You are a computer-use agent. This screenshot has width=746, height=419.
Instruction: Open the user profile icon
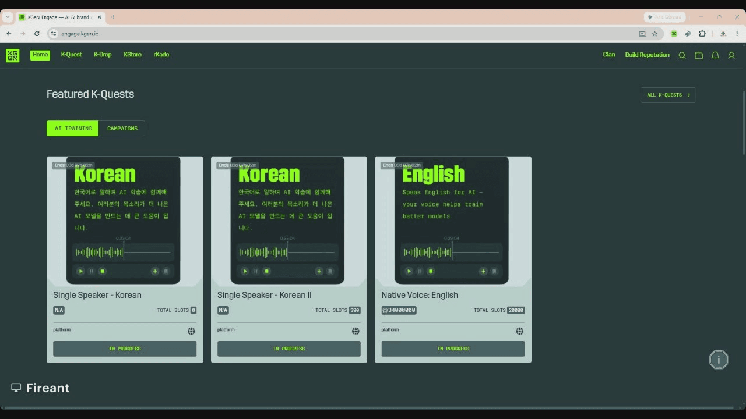coord(731,55)
